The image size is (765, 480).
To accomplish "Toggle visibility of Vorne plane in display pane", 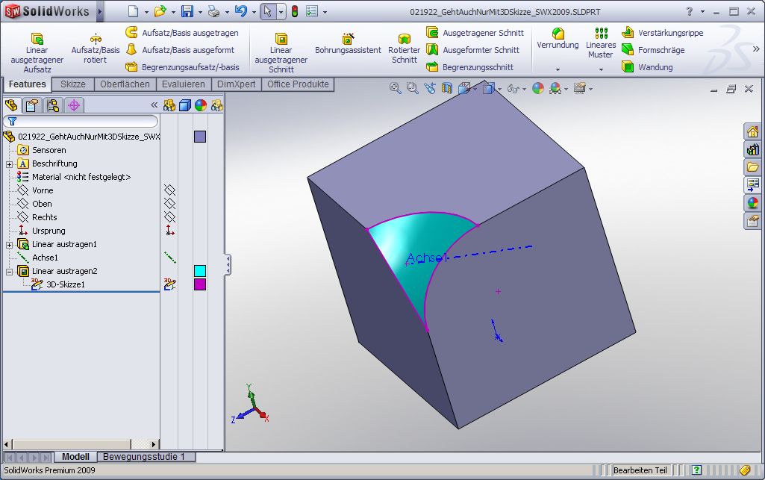I will [169, 190].
